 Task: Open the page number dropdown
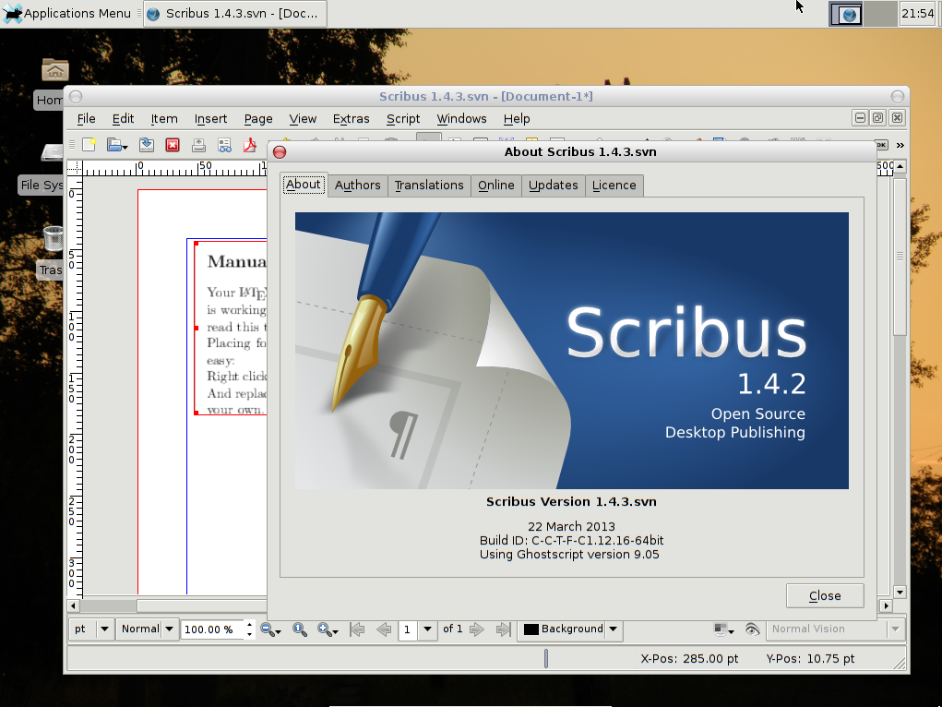(428, 629)
